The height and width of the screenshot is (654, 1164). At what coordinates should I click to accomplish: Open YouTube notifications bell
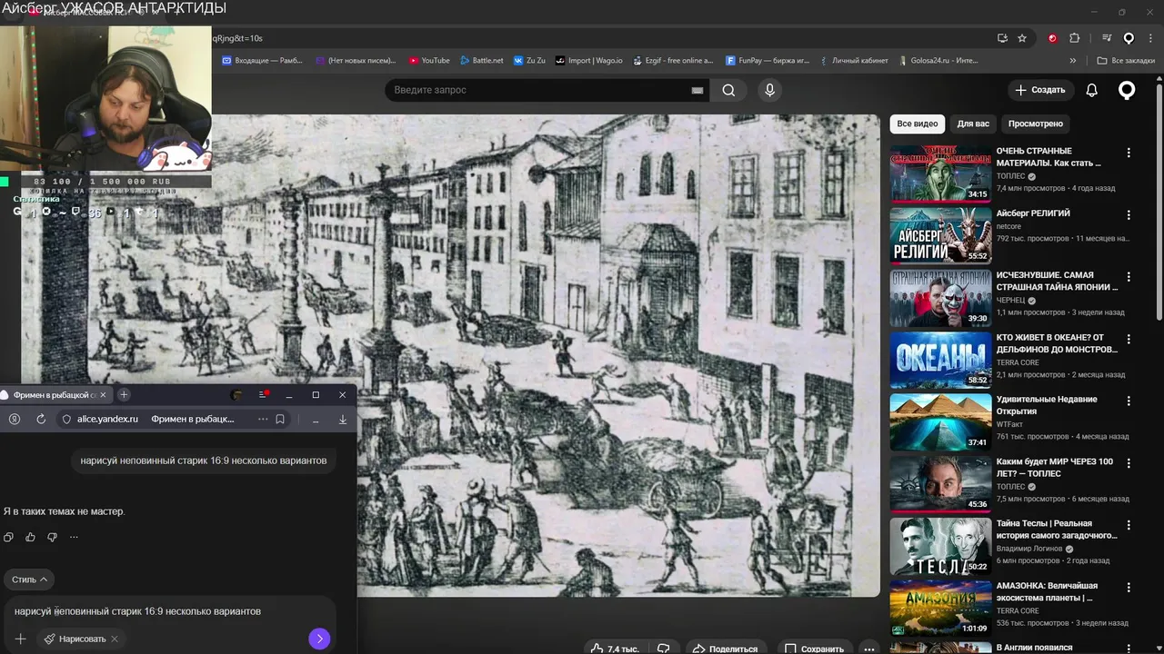tap(1092, 90)
